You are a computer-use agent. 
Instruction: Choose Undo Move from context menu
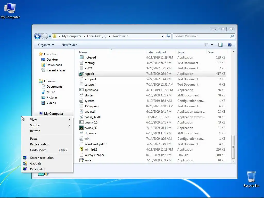pyautogui.click(x=47, y=150)
